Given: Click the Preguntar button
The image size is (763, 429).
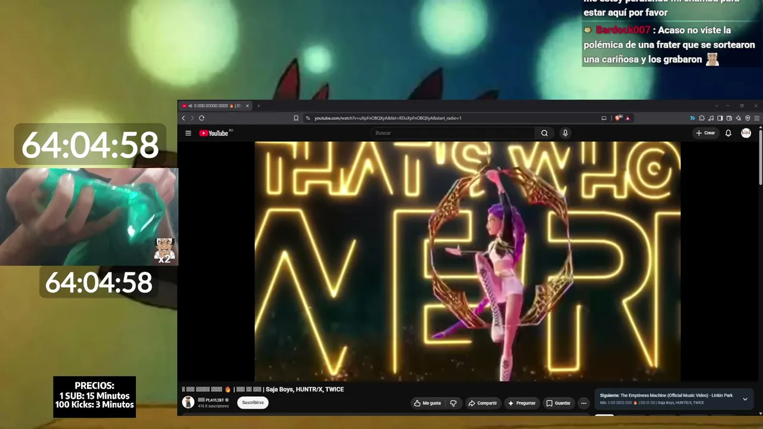Looking at the screenshot, I should (x=522, y=403).
